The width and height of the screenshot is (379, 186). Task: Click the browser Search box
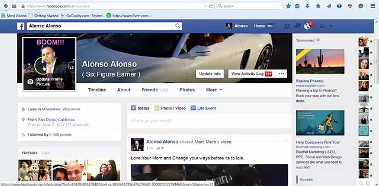click(249, 6)
